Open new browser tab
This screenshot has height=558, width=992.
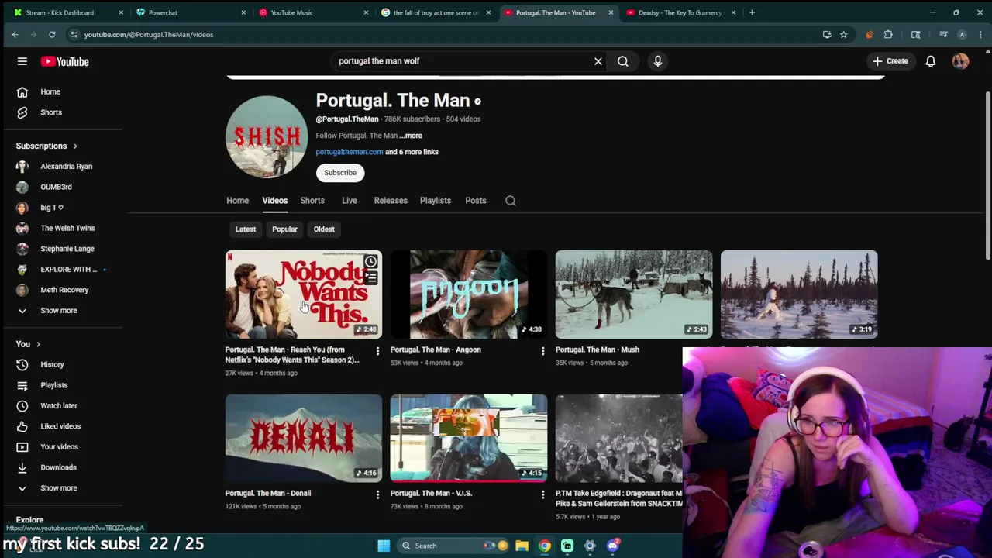coord(752,12)
